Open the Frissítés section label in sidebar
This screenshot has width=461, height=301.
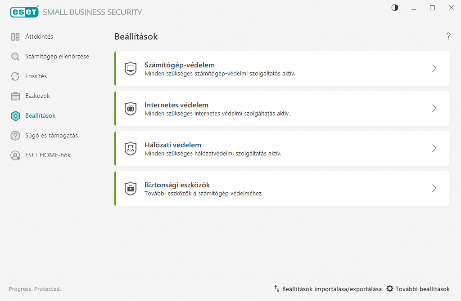pyautogui.click(x=36, y=76)
